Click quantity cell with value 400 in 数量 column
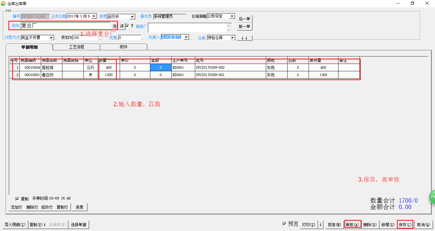This screenshot has width=435, height=231. point(109,67)
